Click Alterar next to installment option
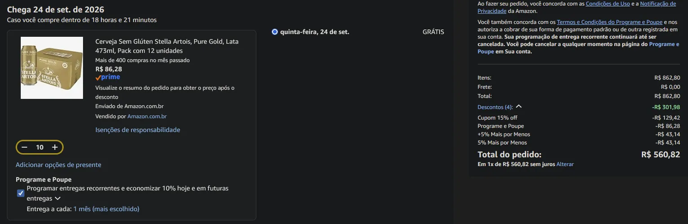 tap(565, 164)
